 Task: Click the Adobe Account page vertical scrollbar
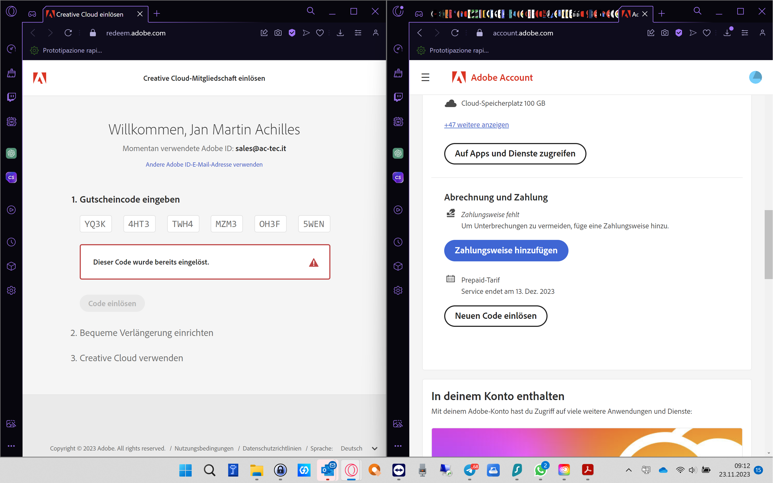click(x=768, y=244)
